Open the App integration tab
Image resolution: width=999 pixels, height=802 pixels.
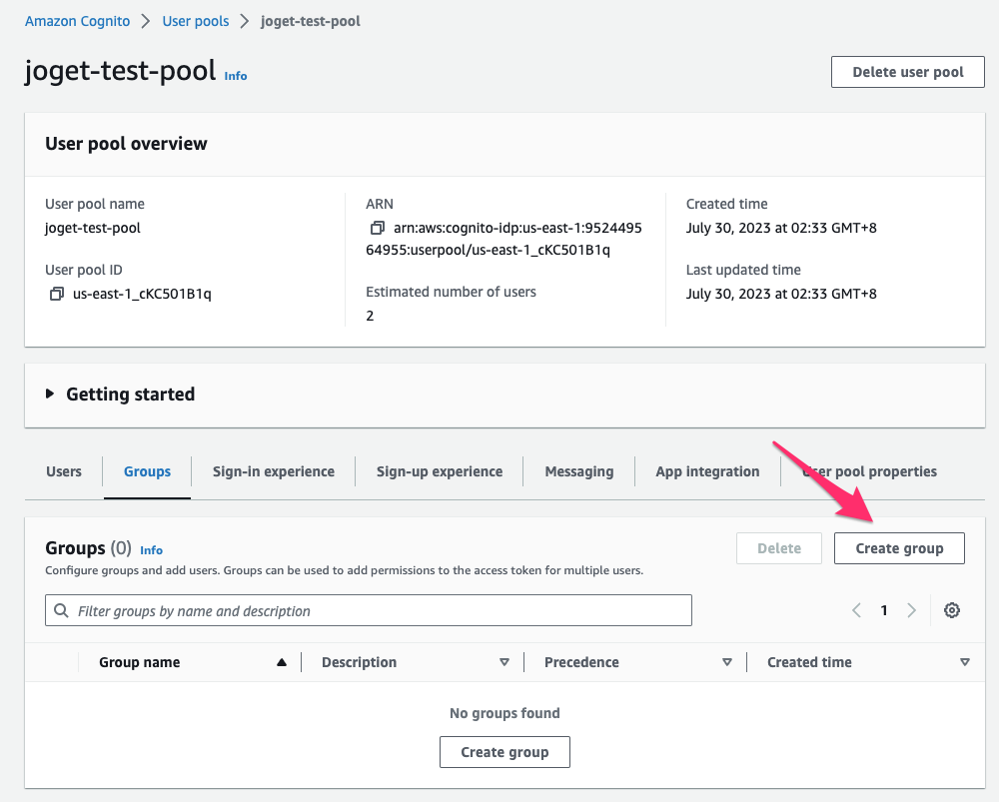(707, 471)
